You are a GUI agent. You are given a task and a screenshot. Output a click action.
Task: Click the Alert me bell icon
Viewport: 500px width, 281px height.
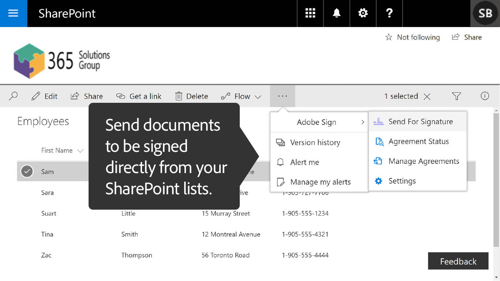pos(280,162)
